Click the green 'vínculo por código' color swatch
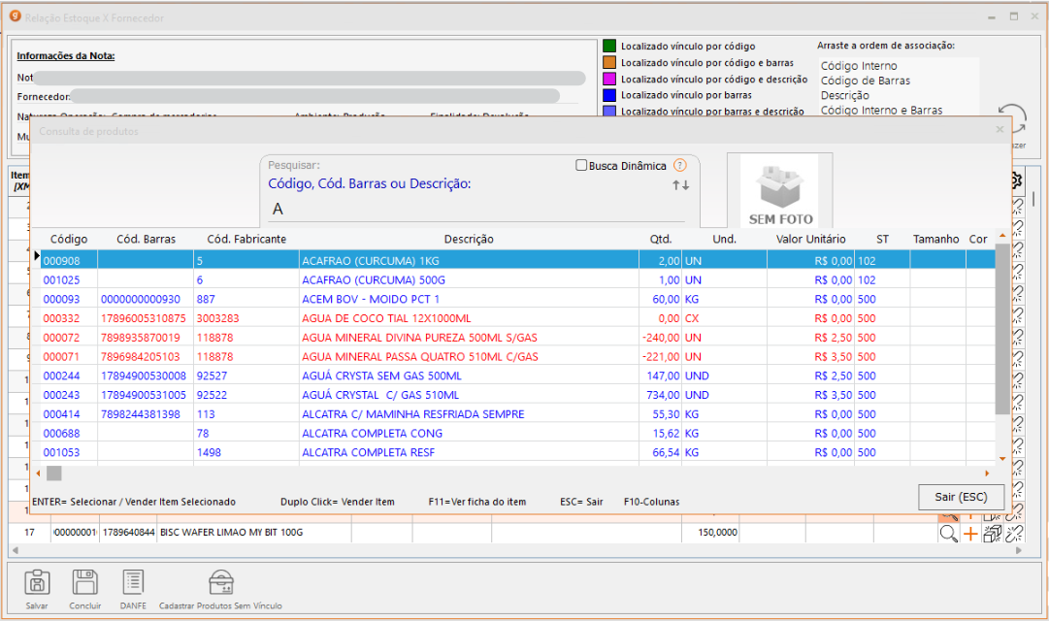Viewport: 1049px width, 621px height. tap(609, 47)
